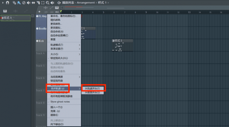229x127 pixels.
Task: Select the Delete tool icon
Action: click(24, 3)
